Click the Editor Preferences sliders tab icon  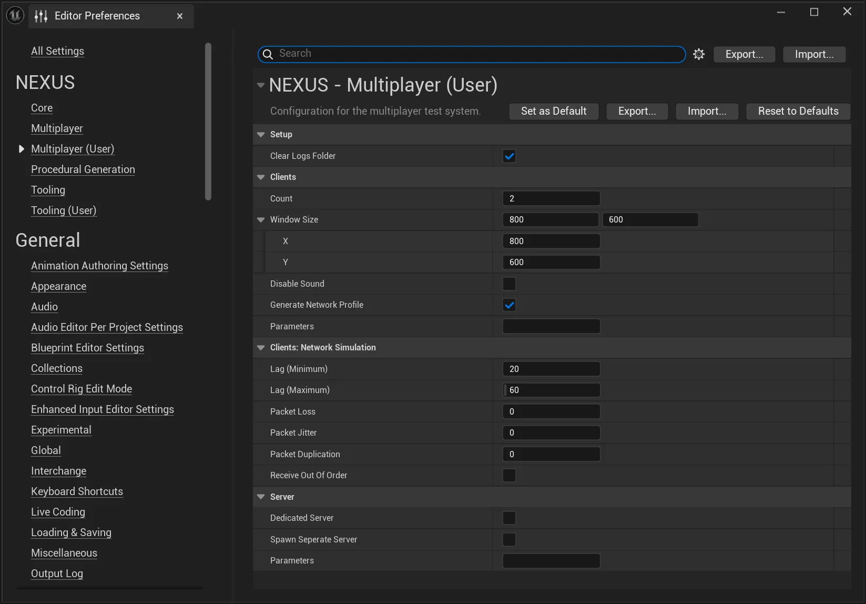41,16
